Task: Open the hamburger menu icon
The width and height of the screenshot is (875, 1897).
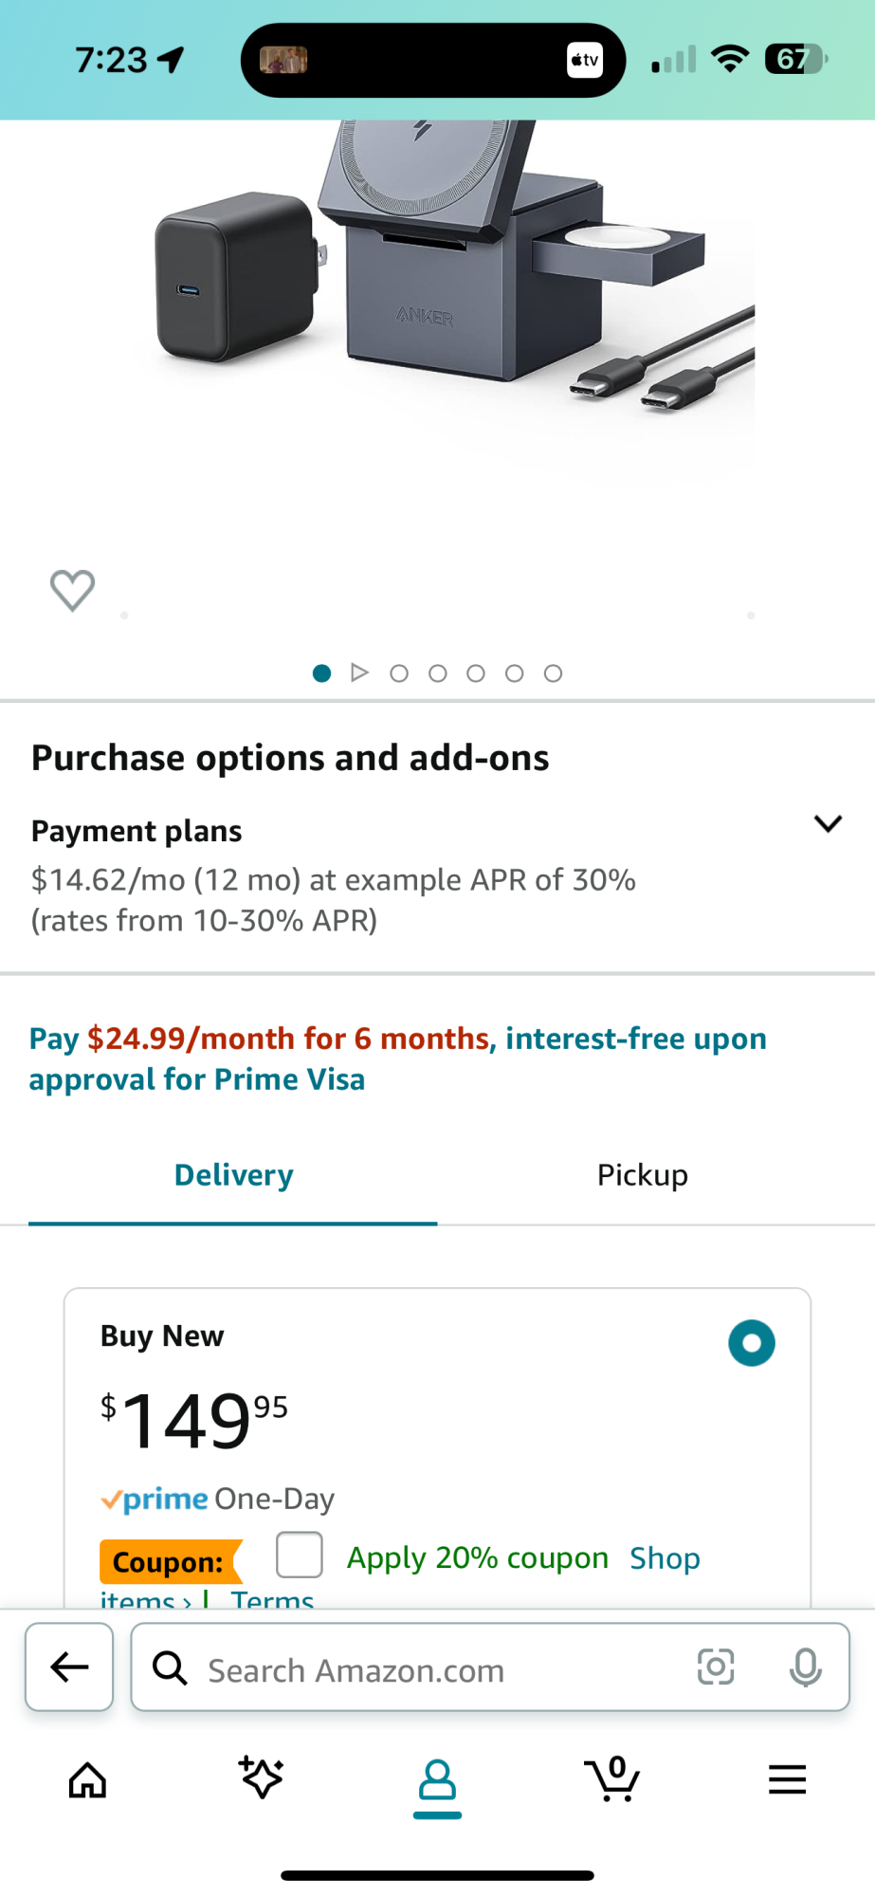Action: pyautogui.click(x=787, y=1779)
